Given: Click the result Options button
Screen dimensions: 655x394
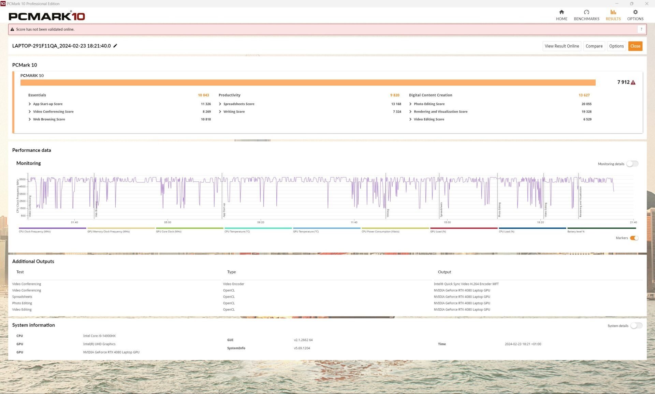Looking at the screenshot, I should pyautogui.click(x=616, y=46).
